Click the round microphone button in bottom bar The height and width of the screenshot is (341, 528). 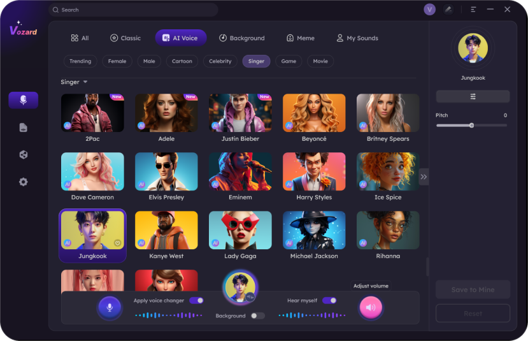coord(110,308)
